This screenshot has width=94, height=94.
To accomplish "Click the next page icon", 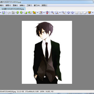I will (x=81, y=13).
